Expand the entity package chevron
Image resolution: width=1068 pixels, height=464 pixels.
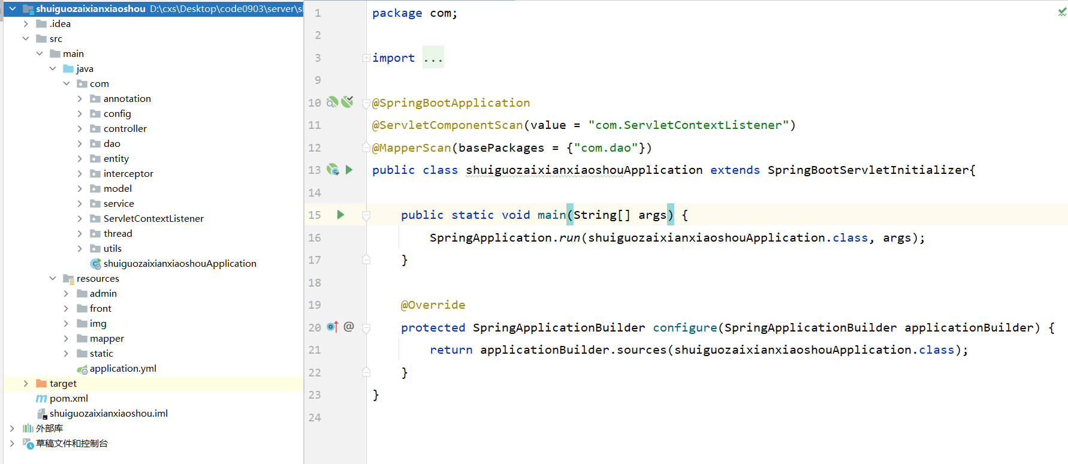[x=80, y=158]
